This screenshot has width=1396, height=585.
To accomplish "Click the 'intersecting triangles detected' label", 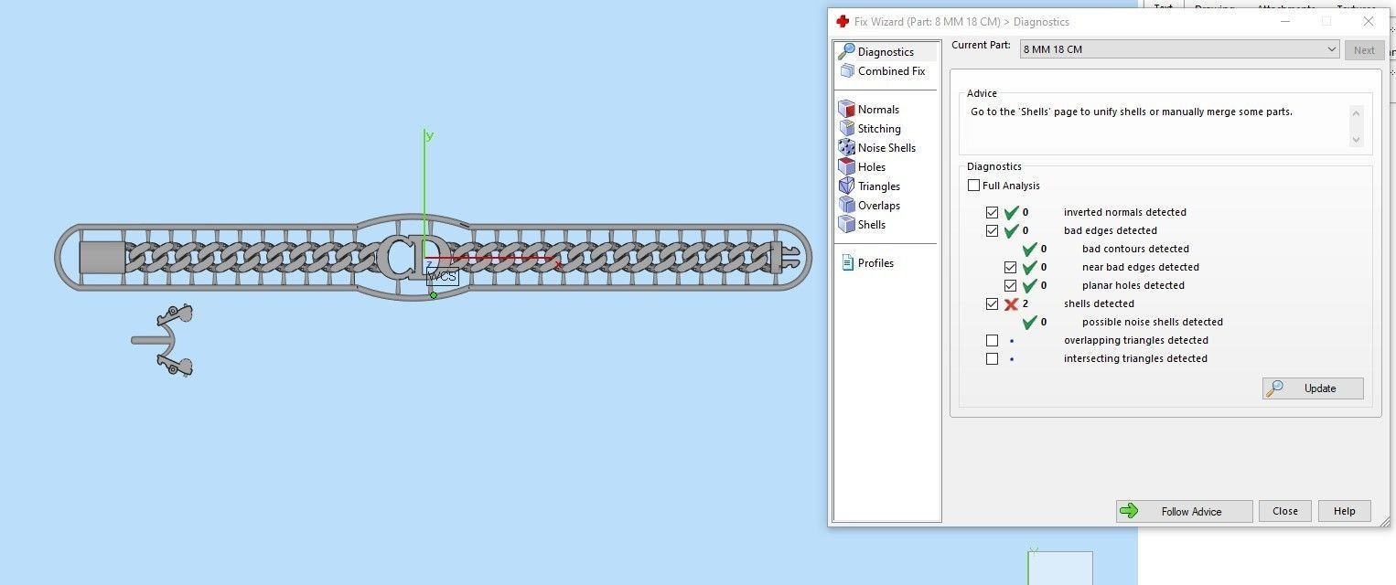I will click(x=1135, y=358).
